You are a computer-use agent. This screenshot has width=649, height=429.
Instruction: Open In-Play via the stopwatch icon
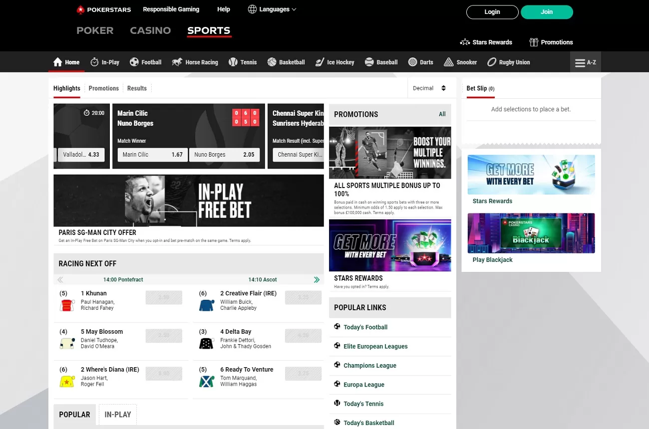105,62
